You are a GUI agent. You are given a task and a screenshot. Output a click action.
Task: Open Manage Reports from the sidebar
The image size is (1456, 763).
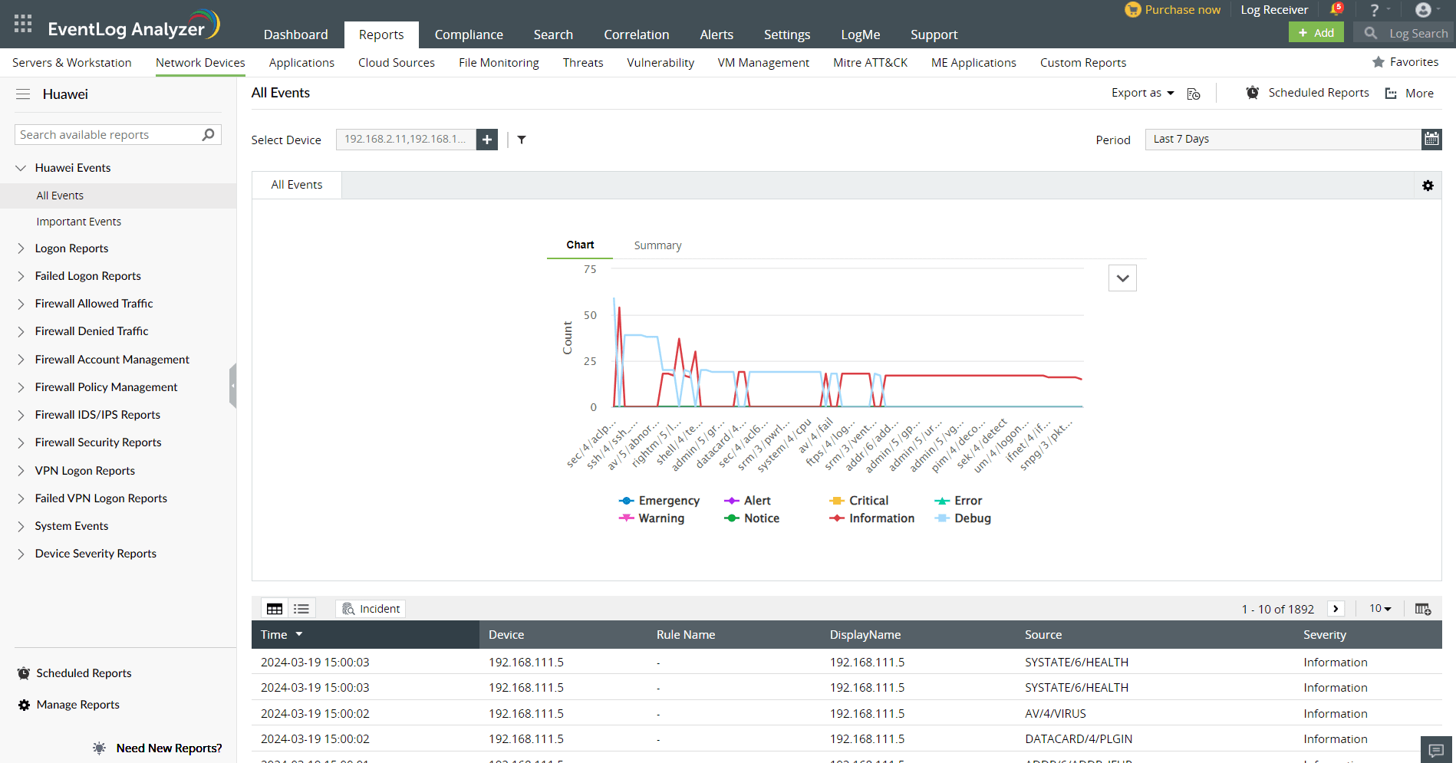(77, 704)
